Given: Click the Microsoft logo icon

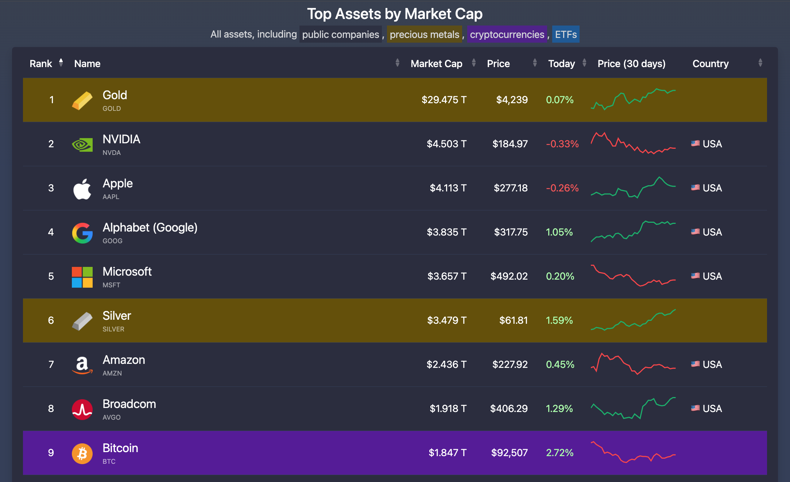Looking at the screenshot, I should coord(82,277).
